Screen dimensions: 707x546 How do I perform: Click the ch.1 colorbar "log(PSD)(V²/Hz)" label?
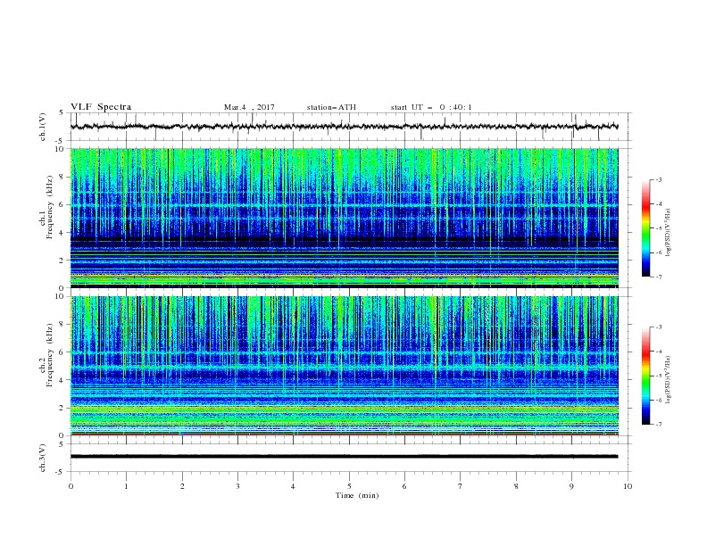(x=669, y=233)
